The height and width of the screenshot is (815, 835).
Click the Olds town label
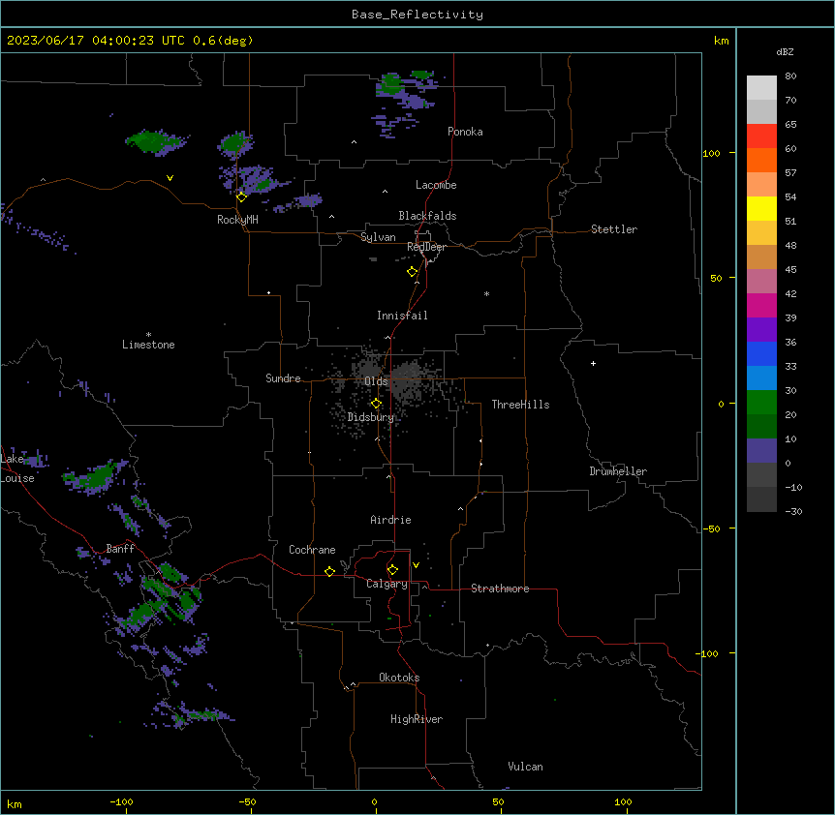tap(376, 381)
